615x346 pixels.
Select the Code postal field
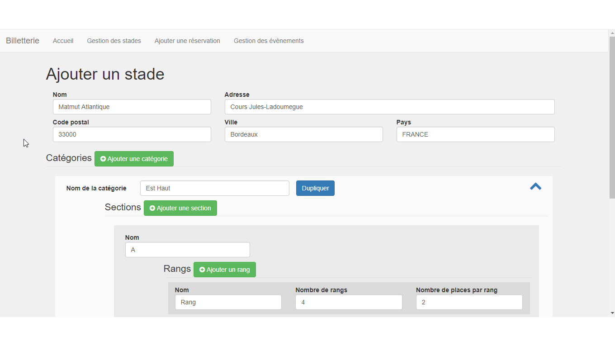coord(132,134)
